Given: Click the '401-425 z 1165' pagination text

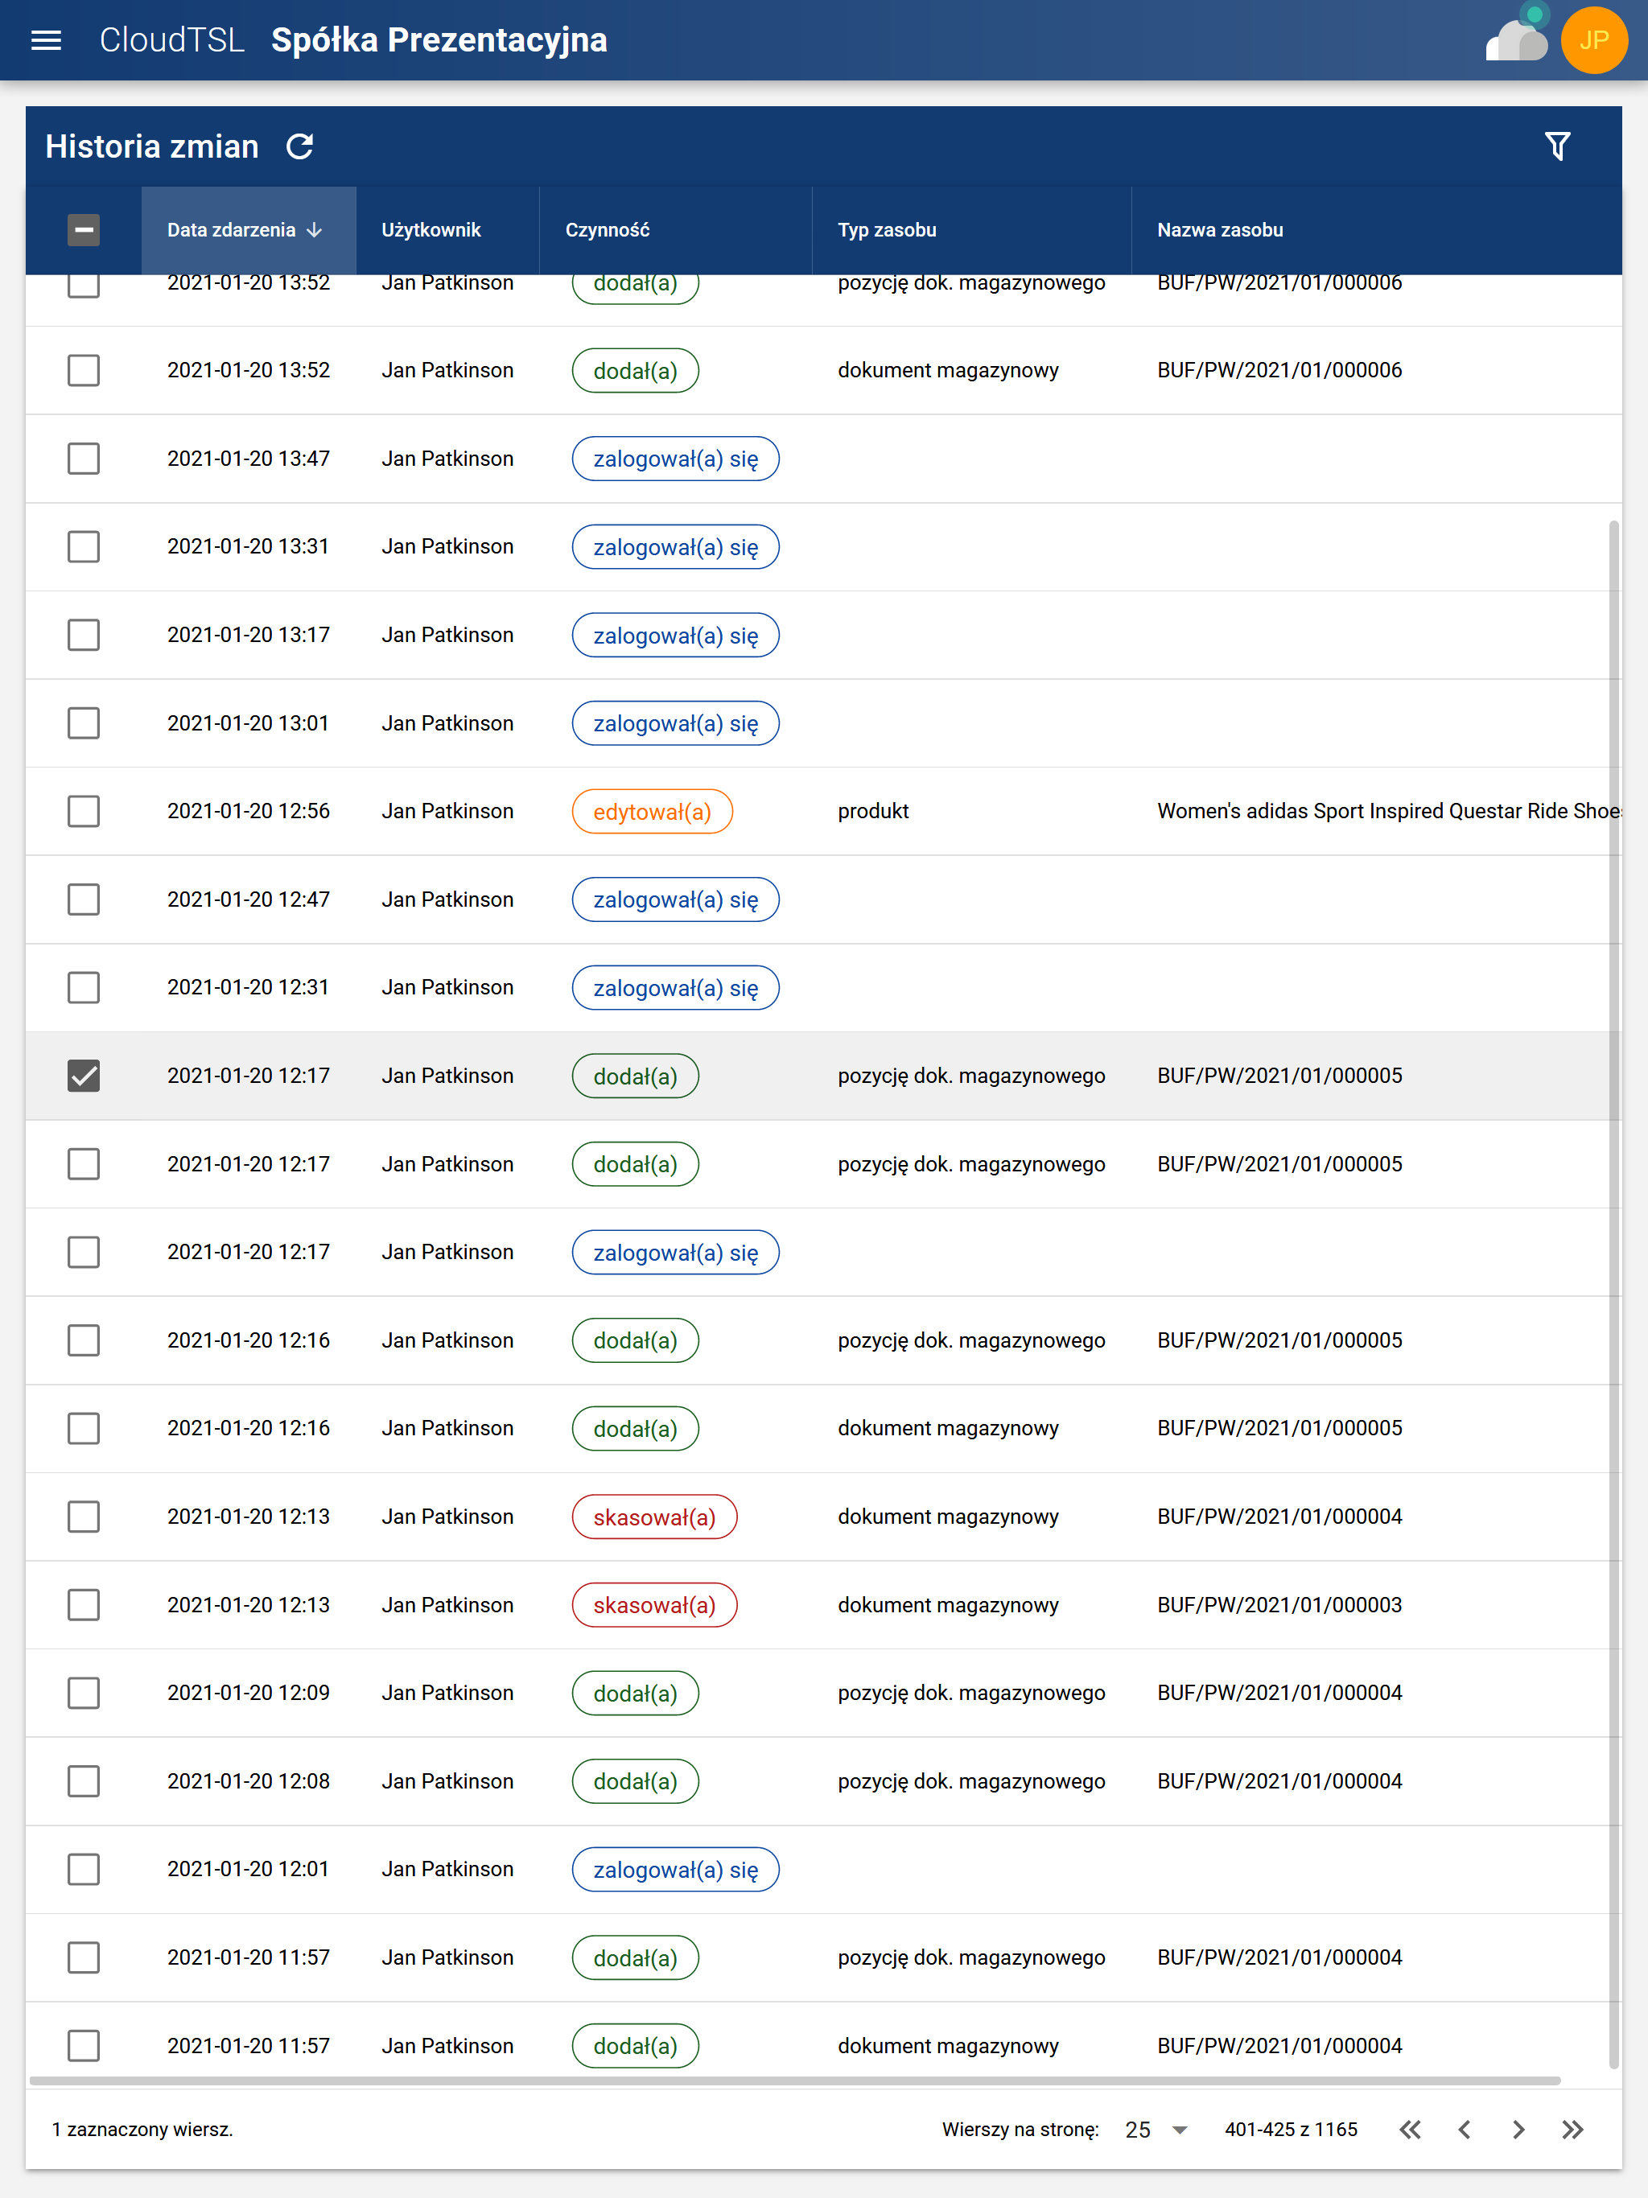Looking at the screenshot, I should (1290, 2130).
